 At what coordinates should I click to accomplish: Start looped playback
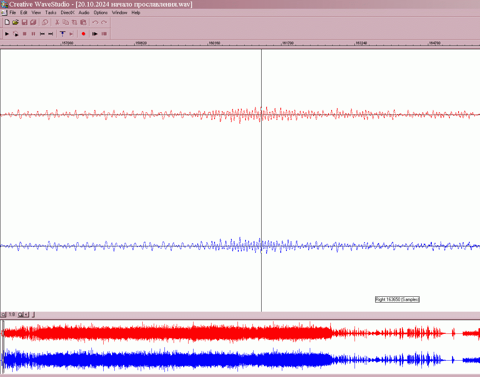(x=16, y=34)
